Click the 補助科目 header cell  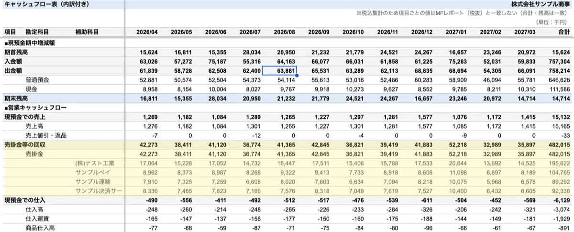click(87, 32)
